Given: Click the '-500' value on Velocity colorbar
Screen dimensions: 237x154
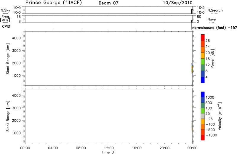Looking at the screenshot, I should click(210, 130).
